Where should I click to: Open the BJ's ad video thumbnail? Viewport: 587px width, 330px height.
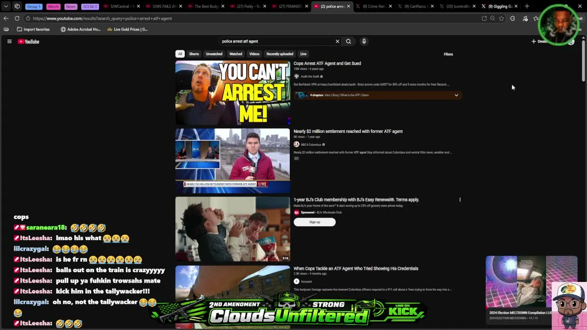click(233, 229)
